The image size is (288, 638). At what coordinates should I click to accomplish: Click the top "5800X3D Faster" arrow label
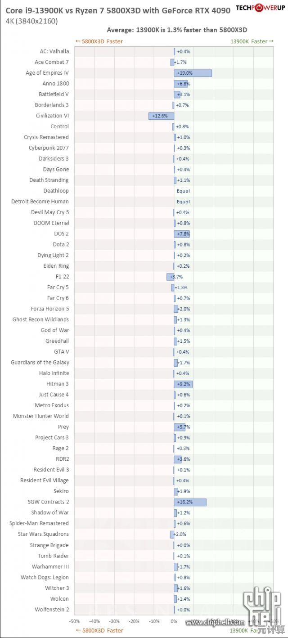point(99,41)
